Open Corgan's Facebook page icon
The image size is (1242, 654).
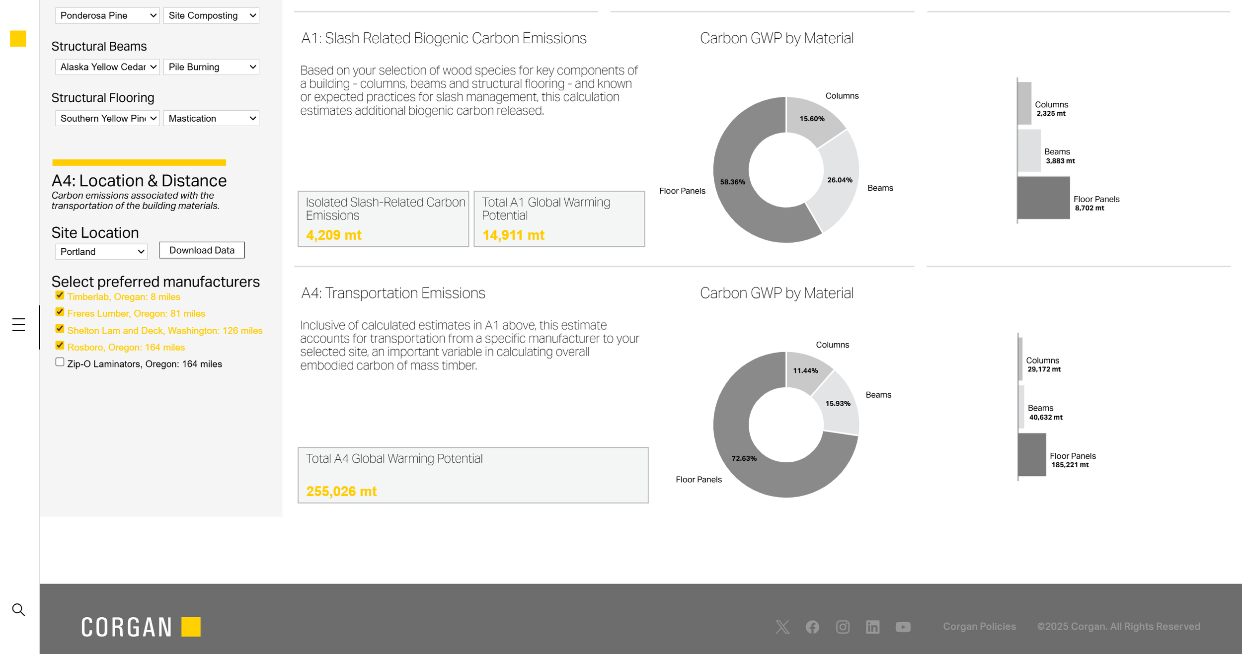point(812,627)
